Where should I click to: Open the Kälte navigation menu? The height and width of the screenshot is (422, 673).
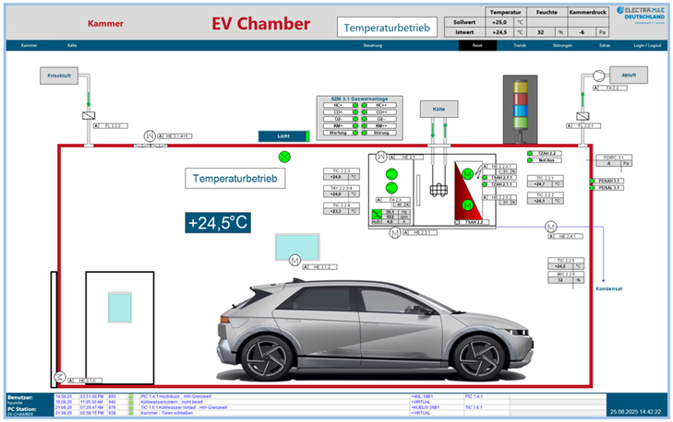(72, 44)
